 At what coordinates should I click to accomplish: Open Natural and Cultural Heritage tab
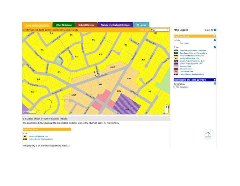click(x=115, y=25)
